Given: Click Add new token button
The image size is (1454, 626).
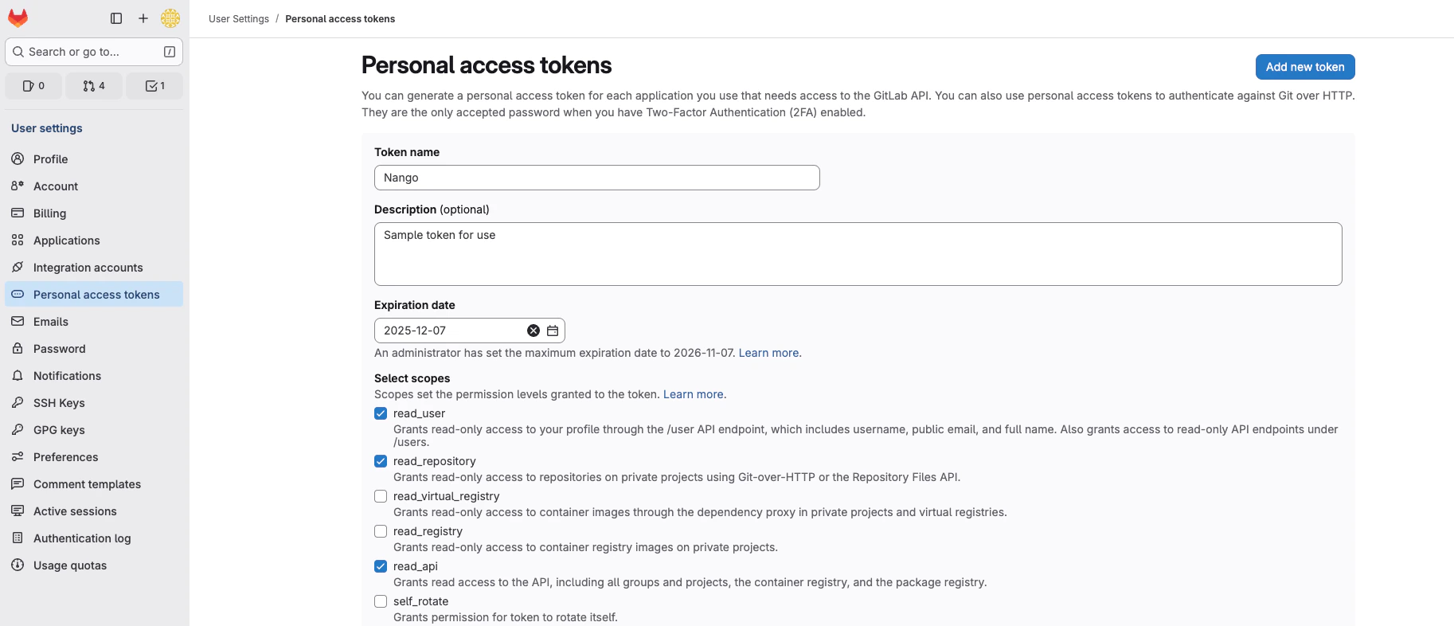Looking at the screenshot, I should [1305, 67].
